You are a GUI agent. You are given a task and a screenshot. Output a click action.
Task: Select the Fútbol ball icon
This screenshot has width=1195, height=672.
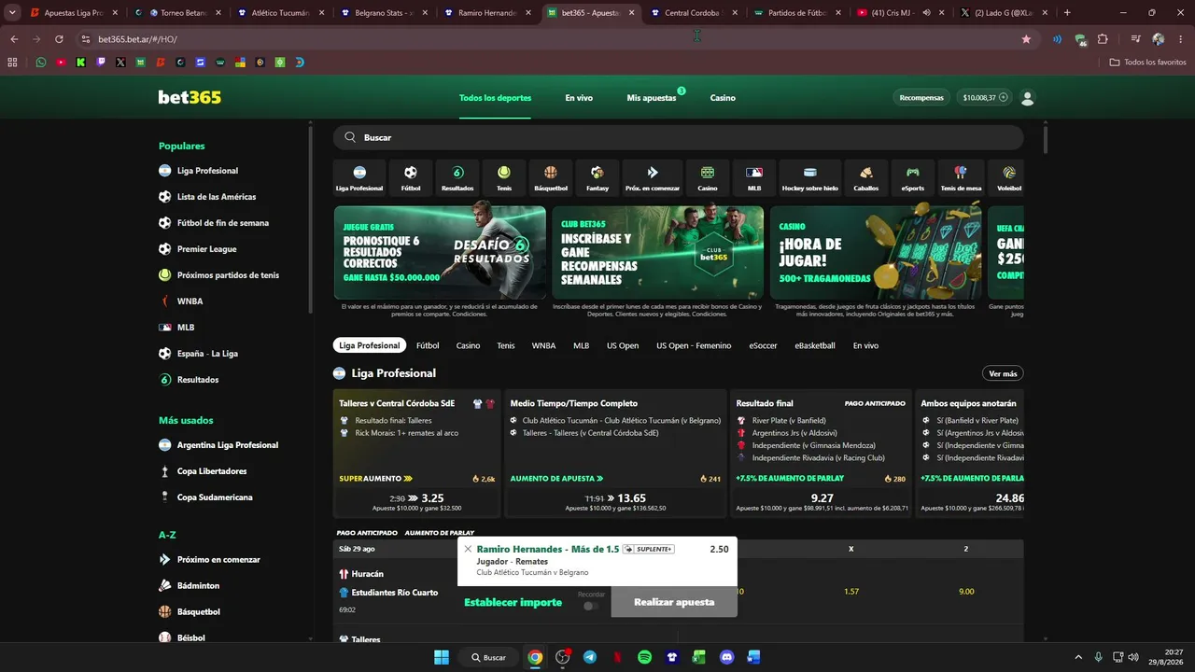[x=411, y=177]
